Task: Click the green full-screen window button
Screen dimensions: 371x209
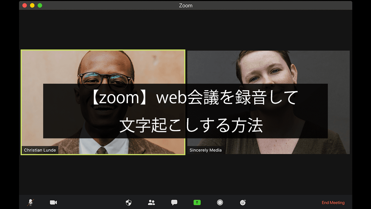Action: tap(40, 5)
